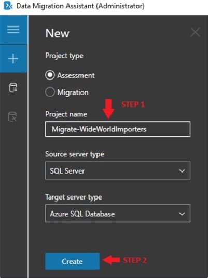The width and height of the screenshot is (208, 278).
Task: Open the Source server type dropdown
Action: 118,170
